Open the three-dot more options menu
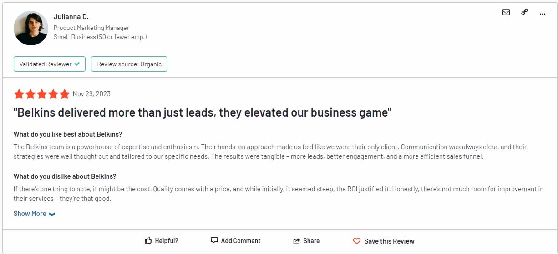This screenshot has width=558, height=254. (542, 14)
